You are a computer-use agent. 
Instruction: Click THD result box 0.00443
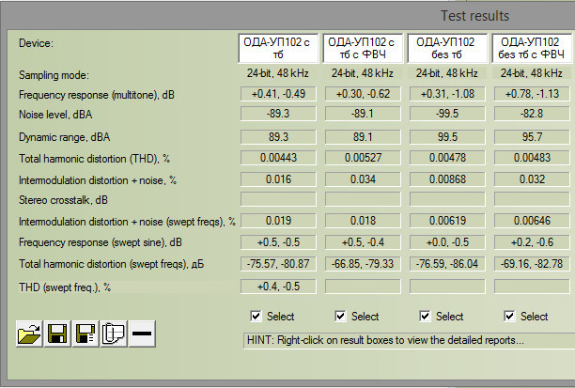(278, 158)
